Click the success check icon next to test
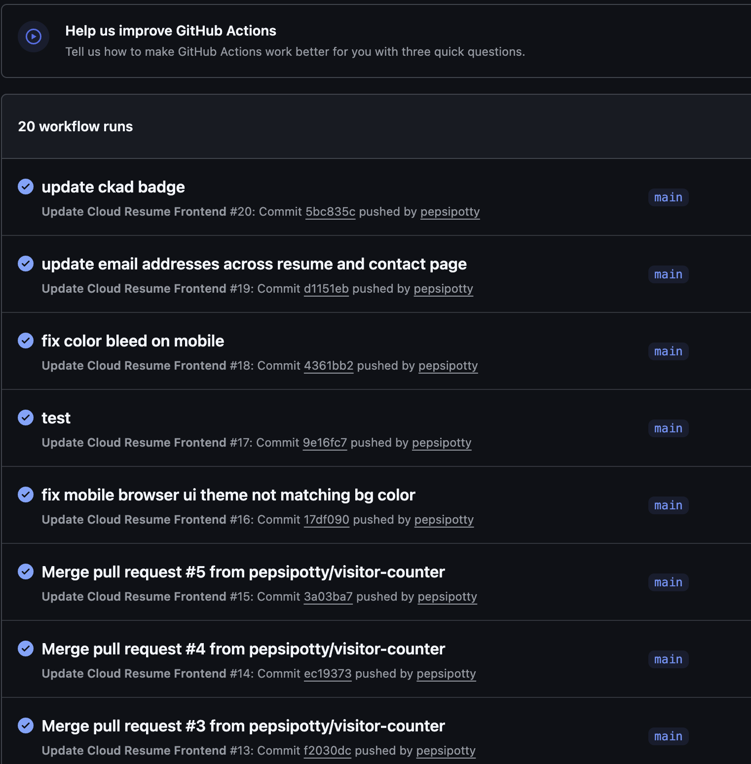Screen dimensions: 751x764 [26, 418]
